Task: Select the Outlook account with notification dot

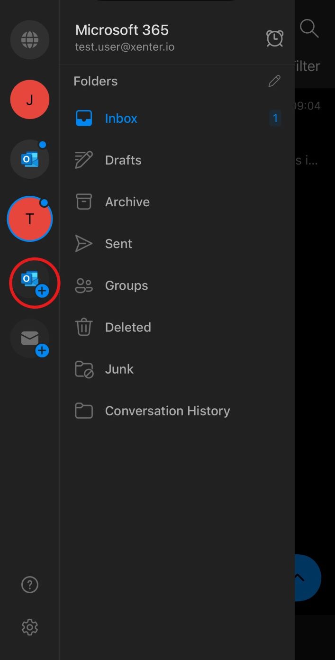Action: 29,159
